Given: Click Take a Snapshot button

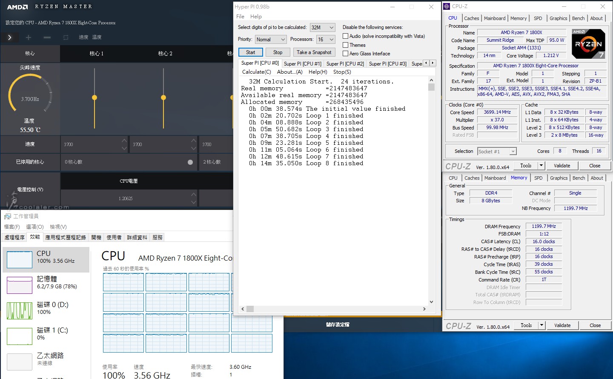Looking at the screenshot, I should coord(314,52).
